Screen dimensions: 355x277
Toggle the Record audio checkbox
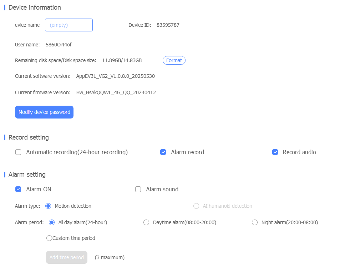275,152
